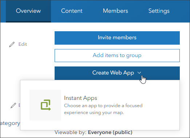Click the pencil icon beside Edit
The image size is (190, 138).
(x=12, y=44)
